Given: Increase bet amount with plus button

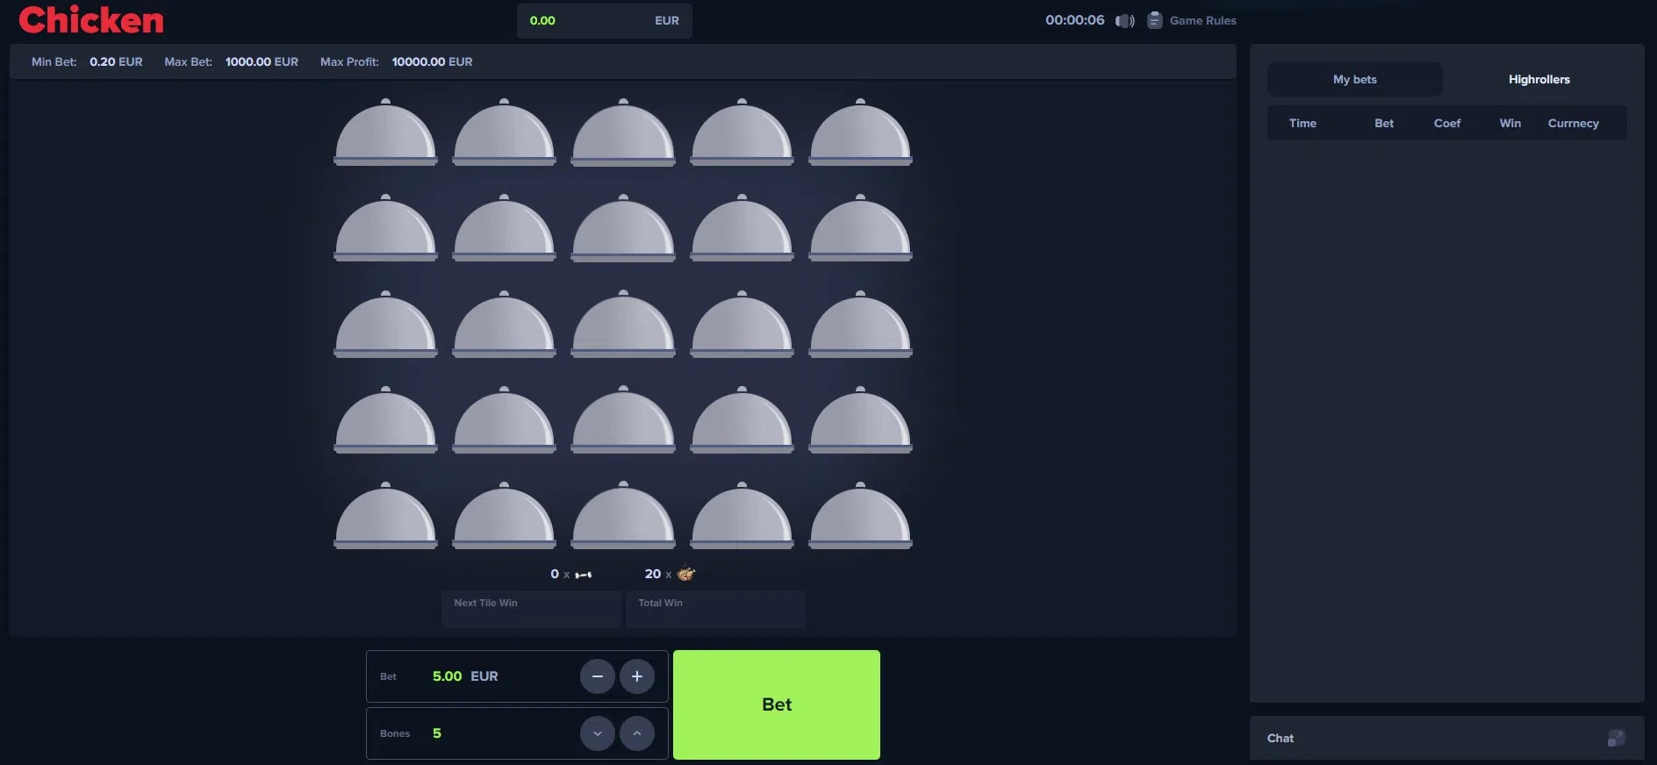Looking at the screenshot, I should (x=637, y=676).
